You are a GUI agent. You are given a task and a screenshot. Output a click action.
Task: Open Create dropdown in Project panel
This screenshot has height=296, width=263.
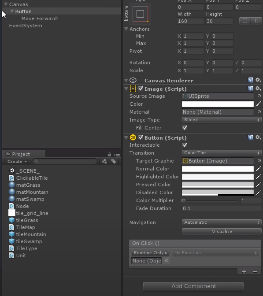click(x=17, y=161)
